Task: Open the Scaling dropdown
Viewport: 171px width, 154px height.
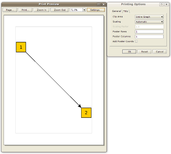Action: 149,22
